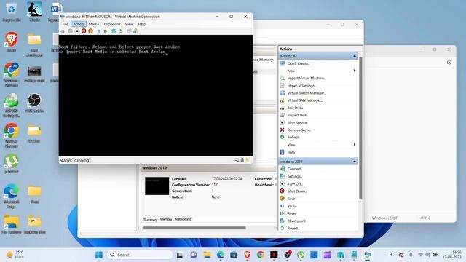
Task: Open the Notepad settings gear icon
Action: click(x=449, y=63)
